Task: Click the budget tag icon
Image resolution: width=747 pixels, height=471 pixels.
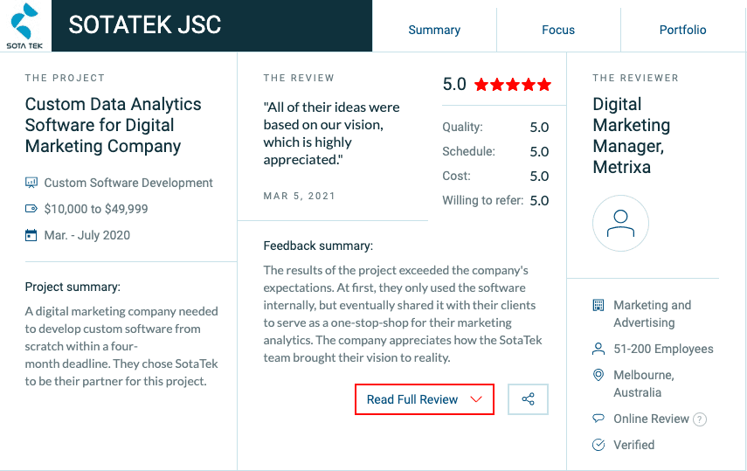Action: (31, 209)
